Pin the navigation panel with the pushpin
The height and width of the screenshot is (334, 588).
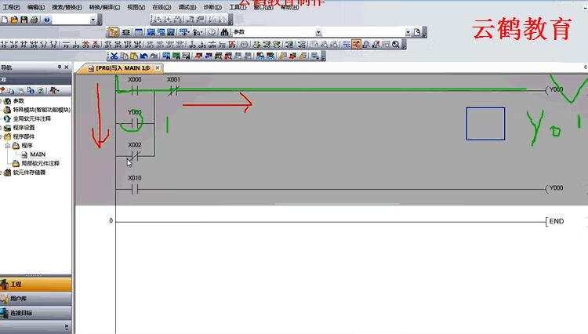60,67
